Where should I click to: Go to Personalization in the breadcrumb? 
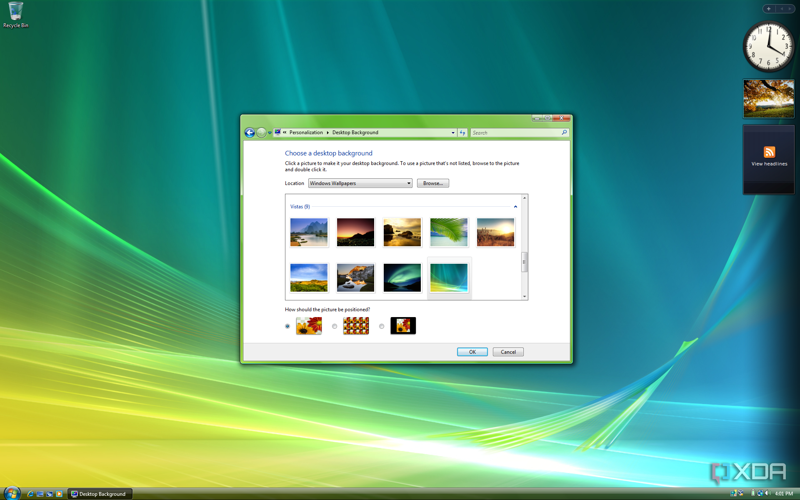(x=306, y=132)
